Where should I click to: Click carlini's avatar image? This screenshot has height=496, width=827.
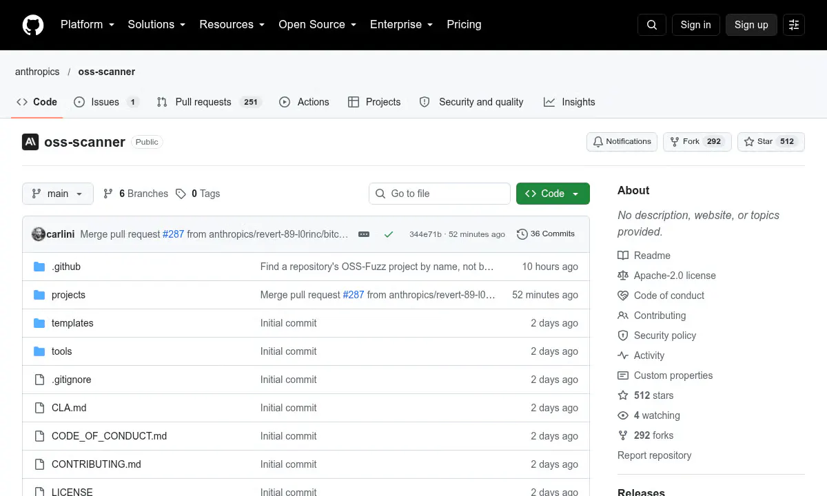pos(39,234)
